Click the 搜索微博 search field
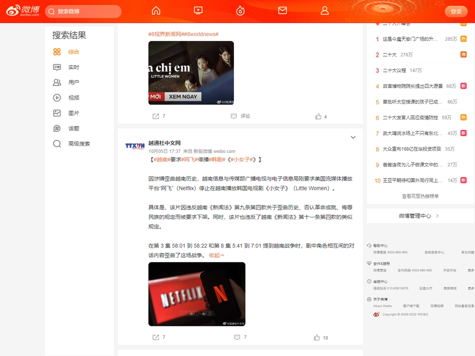The image size is (475, 356). 86,12
